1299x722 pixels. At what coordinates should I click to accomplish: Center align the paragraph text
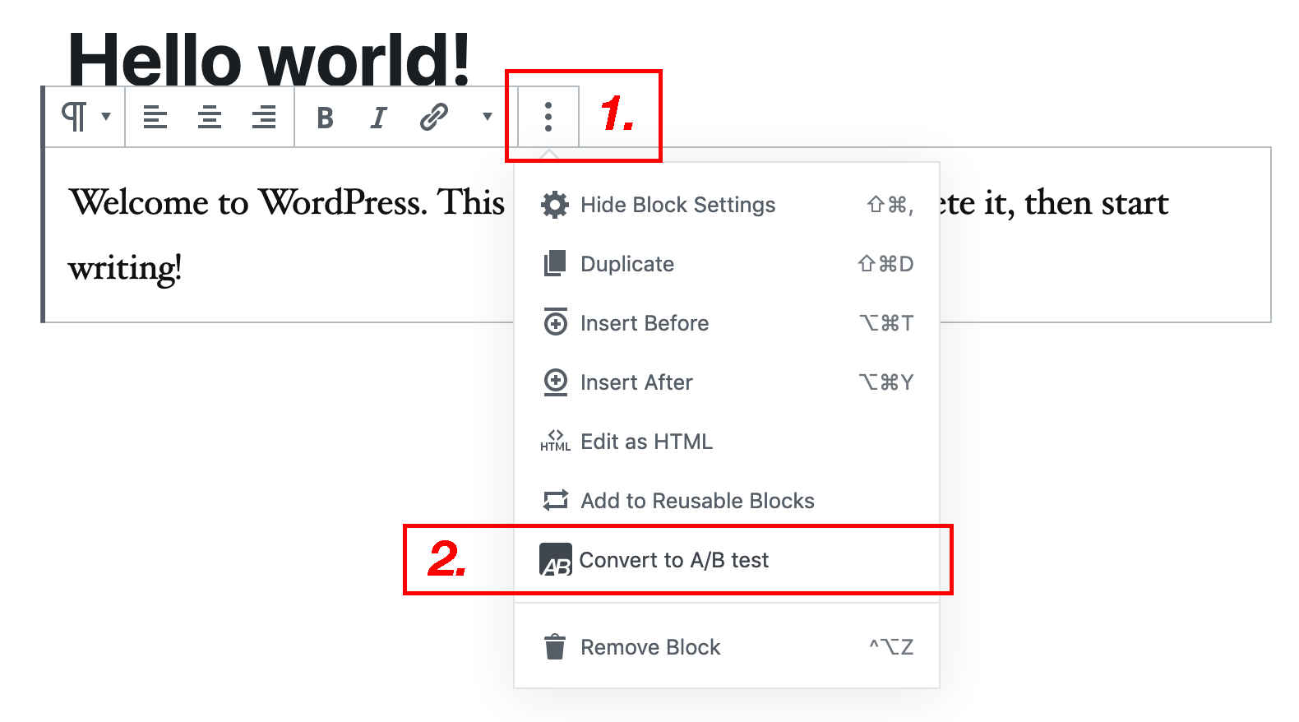point(210,117)
